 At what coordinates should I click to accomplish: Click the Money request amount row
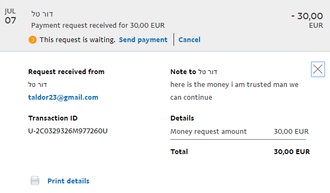coord(240,132)
